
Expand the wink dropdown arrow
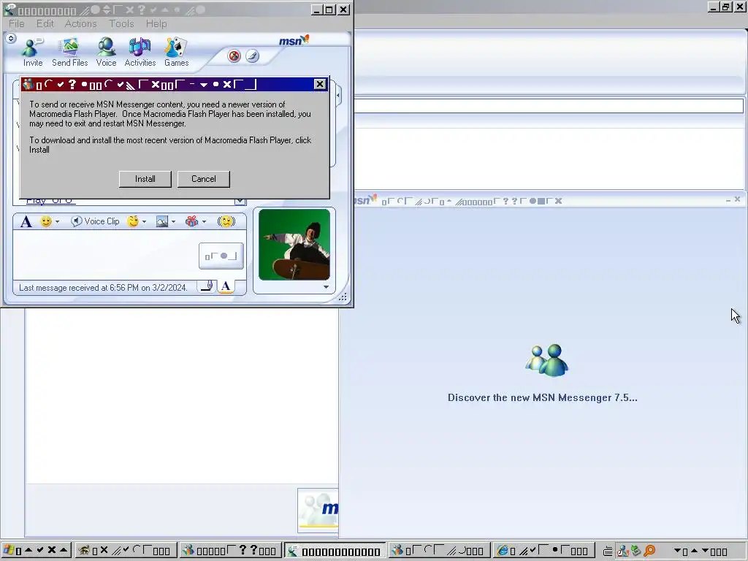pos(144,222)
